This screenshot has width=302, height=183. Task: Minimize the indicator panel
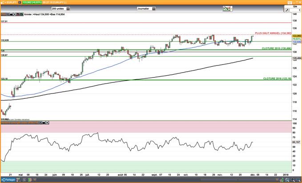coord(44,122)
